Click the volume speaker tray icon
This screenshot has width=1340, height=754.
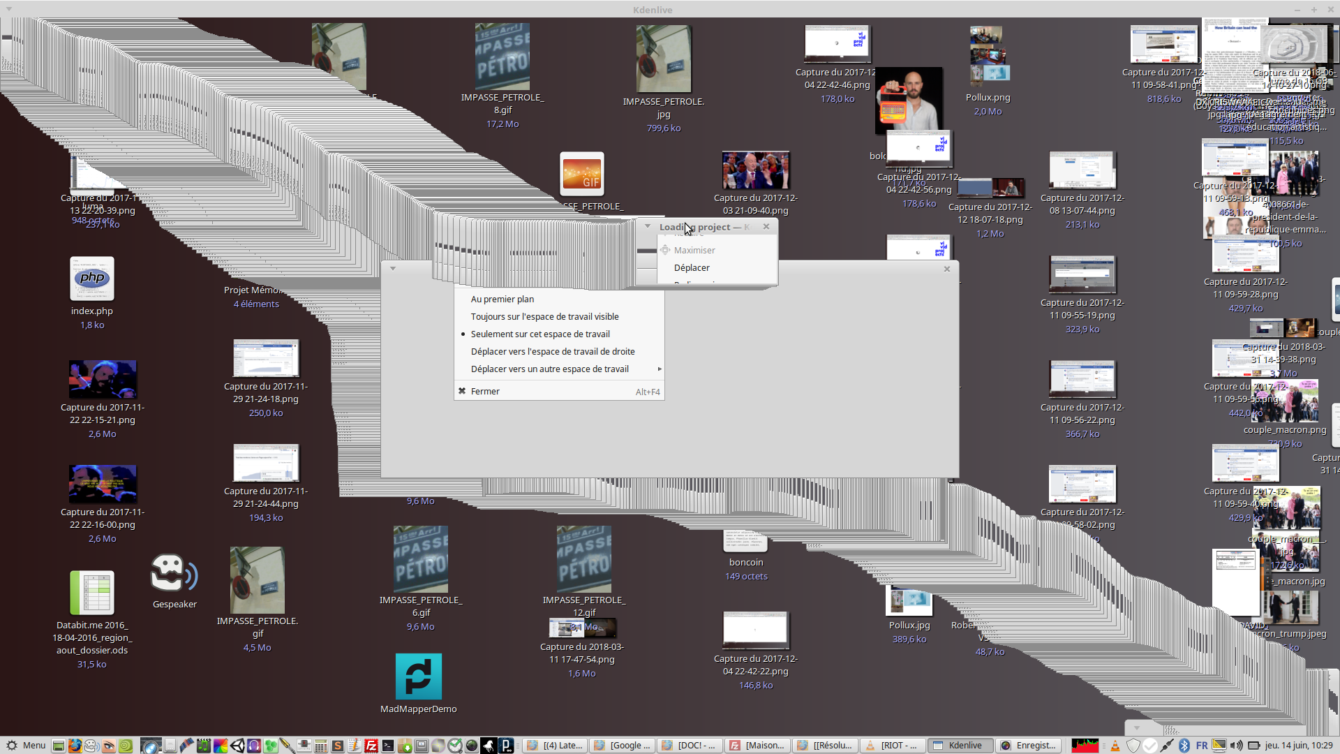(1236, 746)
